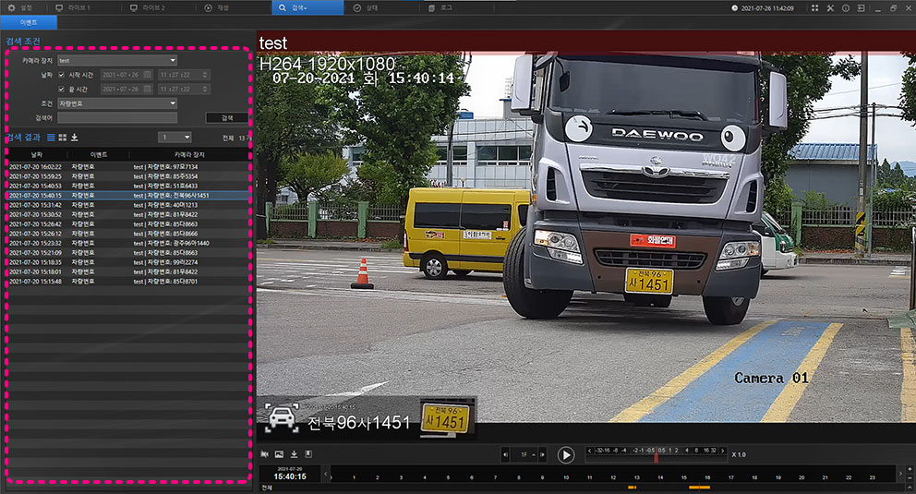Step back one frame
This screenshot has height=494, width=916.
(x=505, y=455)
